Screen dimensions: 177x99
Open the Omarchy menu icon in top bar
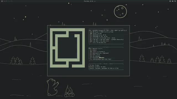tap(2, 1)
